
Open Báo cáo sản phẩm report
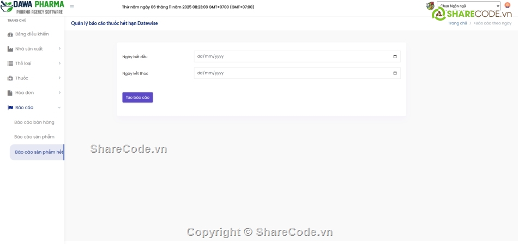[34, 137]
